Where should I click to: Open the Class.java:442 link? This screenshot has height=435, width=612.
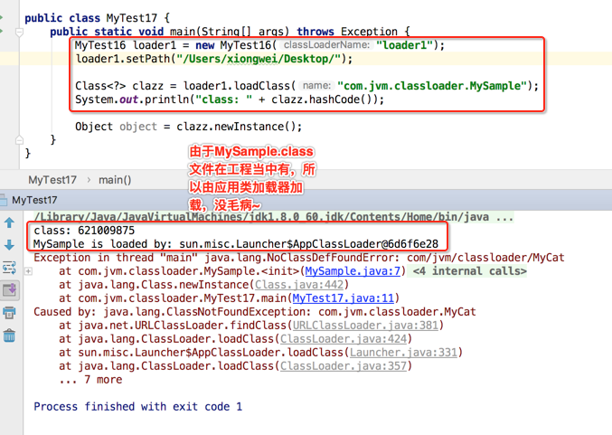299,285
